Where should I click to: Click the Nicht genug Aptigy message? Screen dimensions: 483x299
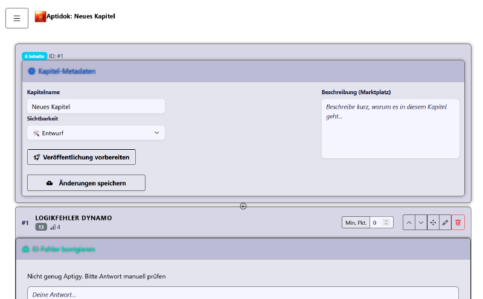coord(97,276)
